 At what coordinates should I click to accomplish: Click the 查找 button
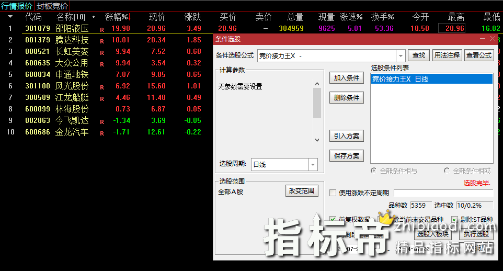click(x=419, y=55)
